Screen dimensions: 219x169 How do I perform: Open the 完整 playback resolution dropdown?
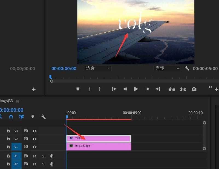pos(167,68)
